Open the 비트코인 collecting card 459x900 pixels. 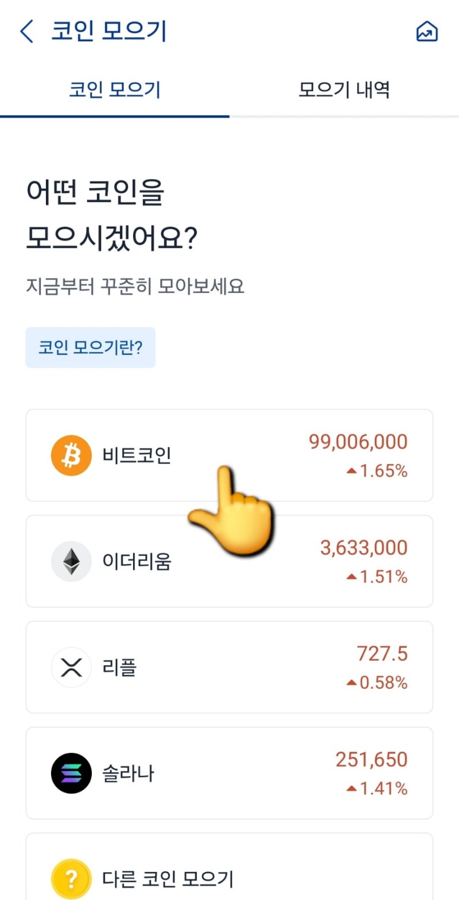click(229, 454)
